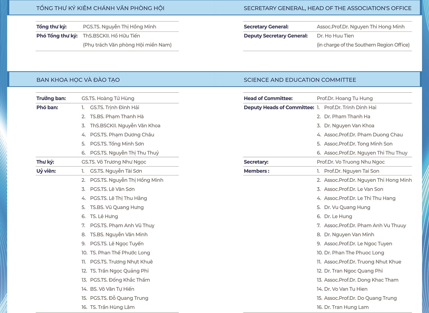Image resolution: width=429 pixels, height=313 pixels.
Task: Click the "Deputy Secretary General:" label
Action: [275, 36]
